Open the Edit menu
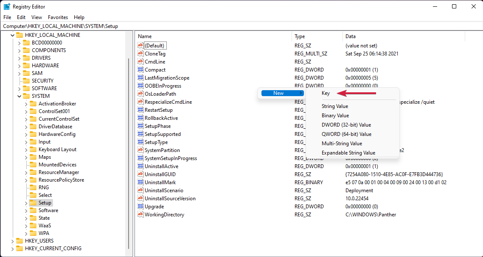This screenshot has height=257, width=483. tap(21, 17)
